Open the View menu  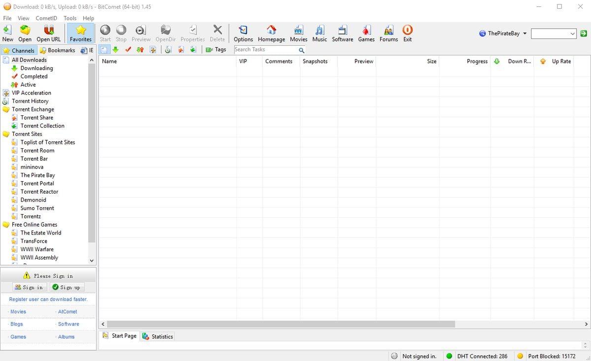[x=24, y=18]
